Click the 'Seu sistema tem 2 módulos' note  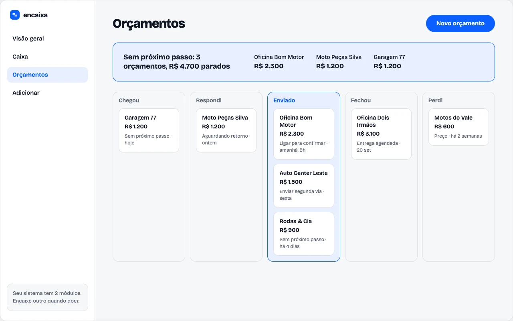coord(47,297)
